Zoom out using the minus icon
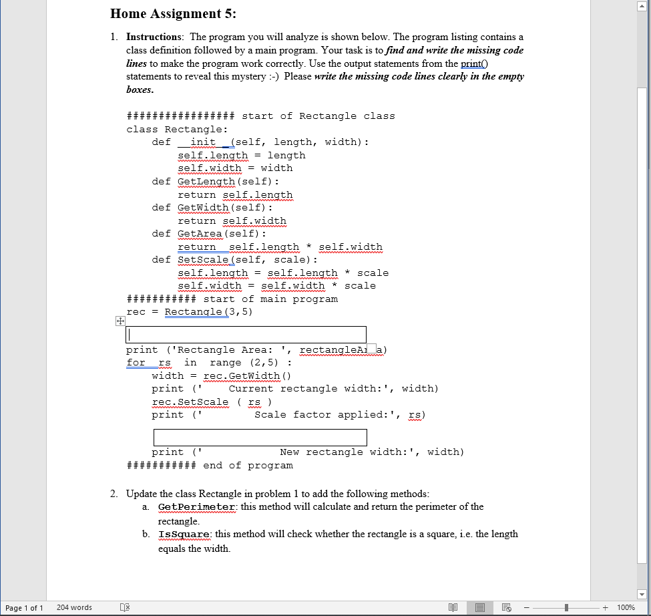Viewport: 651px width, 616px height. coord(526,607)
